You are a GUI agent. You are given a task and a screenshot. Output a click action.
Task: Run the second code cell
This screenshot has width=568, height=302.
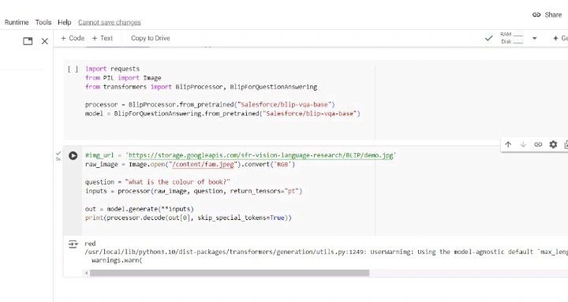[x=73, y=155]
